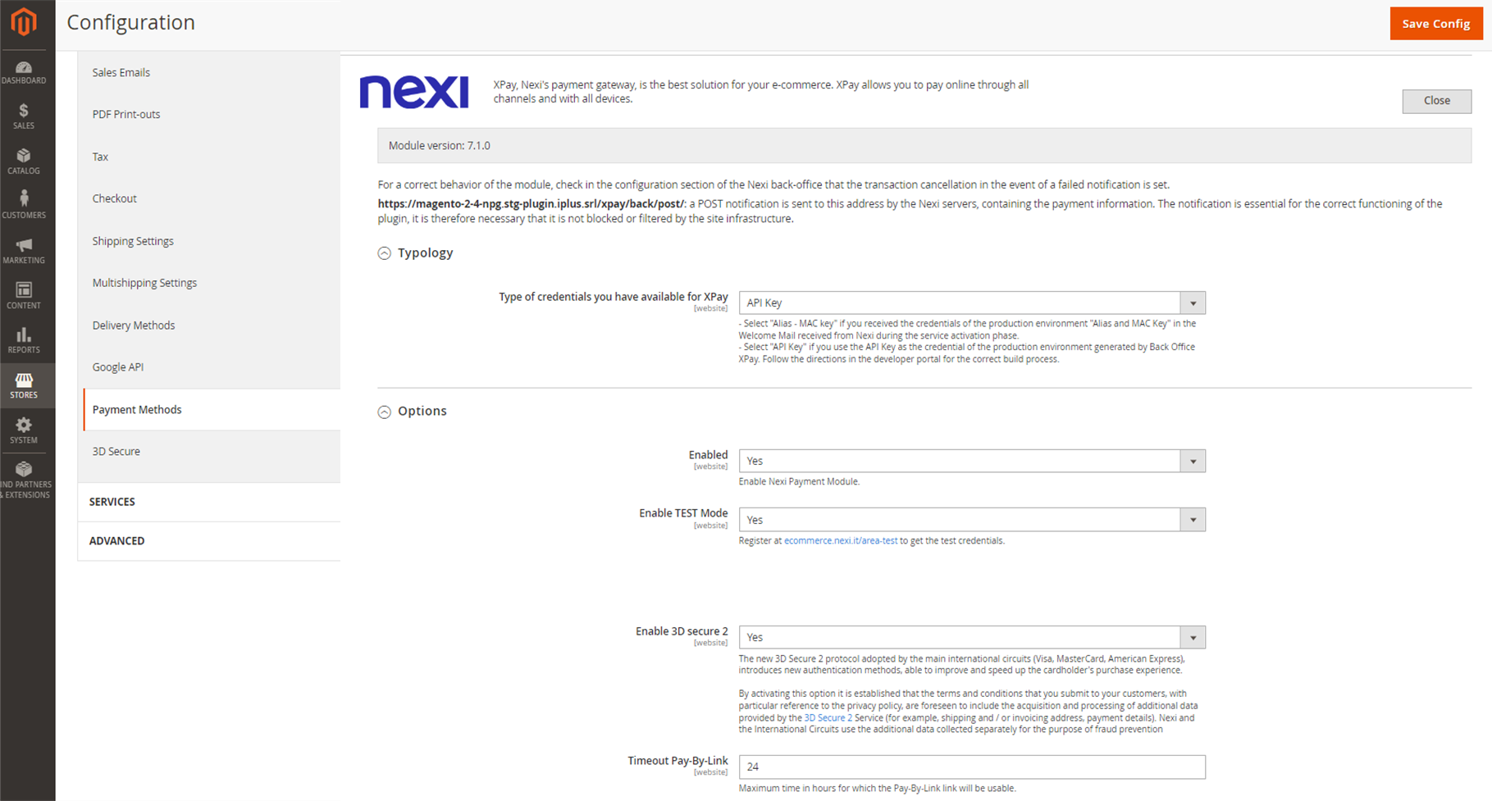Click the Save Config button

1436,24
